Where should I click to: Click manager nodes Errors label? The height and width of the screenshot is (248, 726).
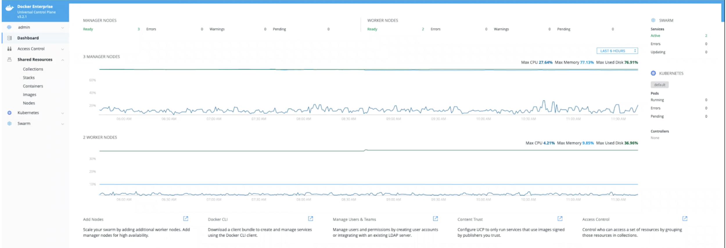(x=151, y=29)
